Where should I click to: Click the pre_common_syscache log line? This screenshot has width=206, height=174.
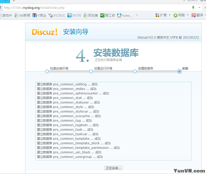69,116
